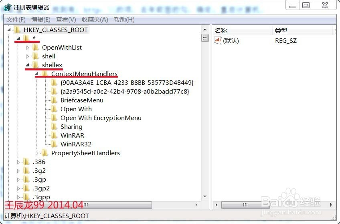
Task: Expand the .3g2 key triangle
Action: (x=18, y=171)
